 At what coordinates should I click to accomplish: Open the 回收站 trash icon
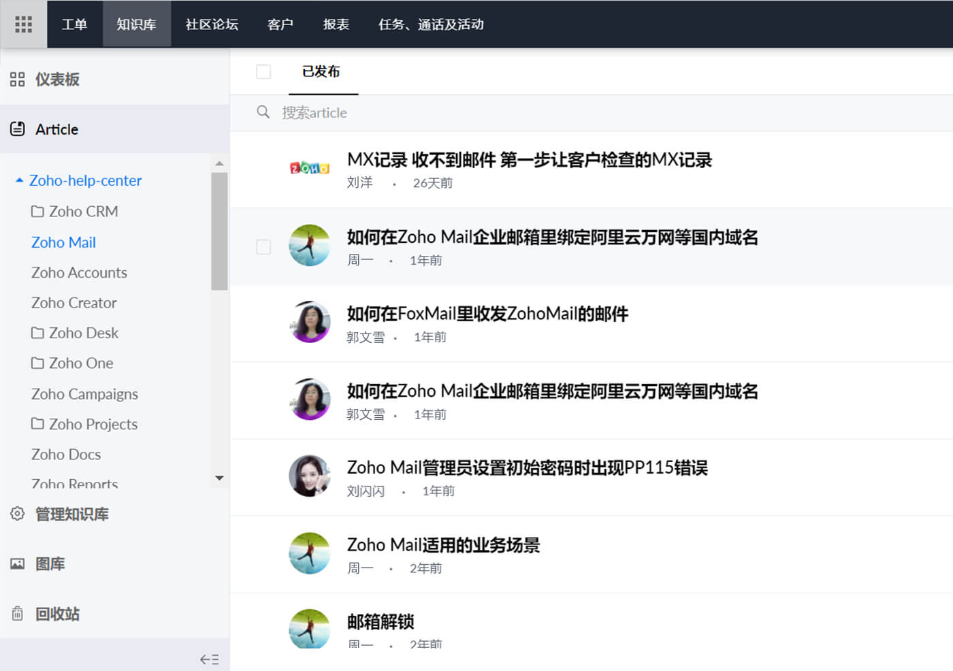[x=18, y=614]
